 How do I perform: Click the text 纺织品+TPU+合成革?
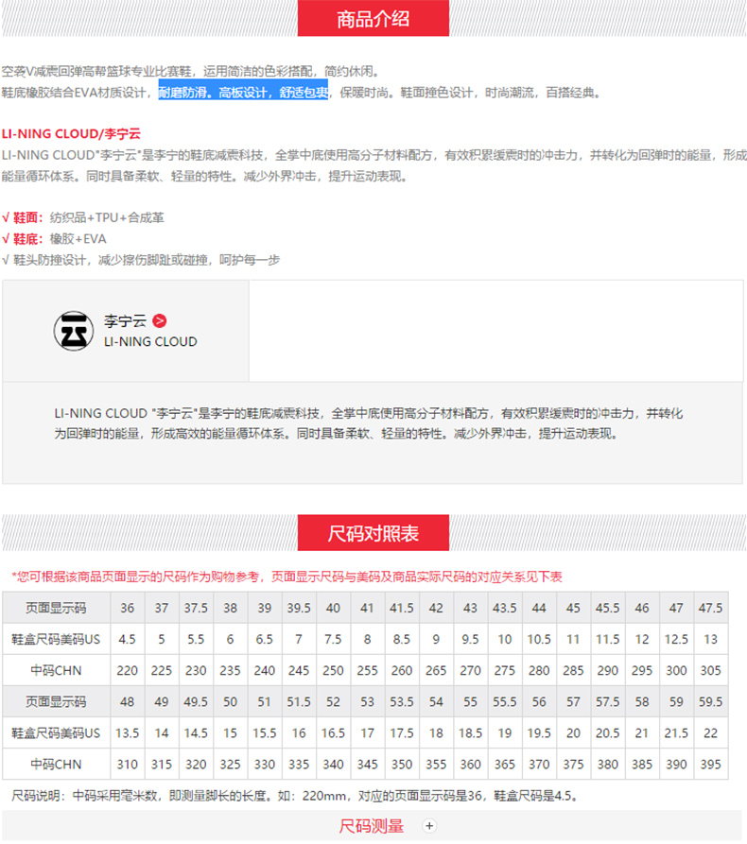point(107,217)
